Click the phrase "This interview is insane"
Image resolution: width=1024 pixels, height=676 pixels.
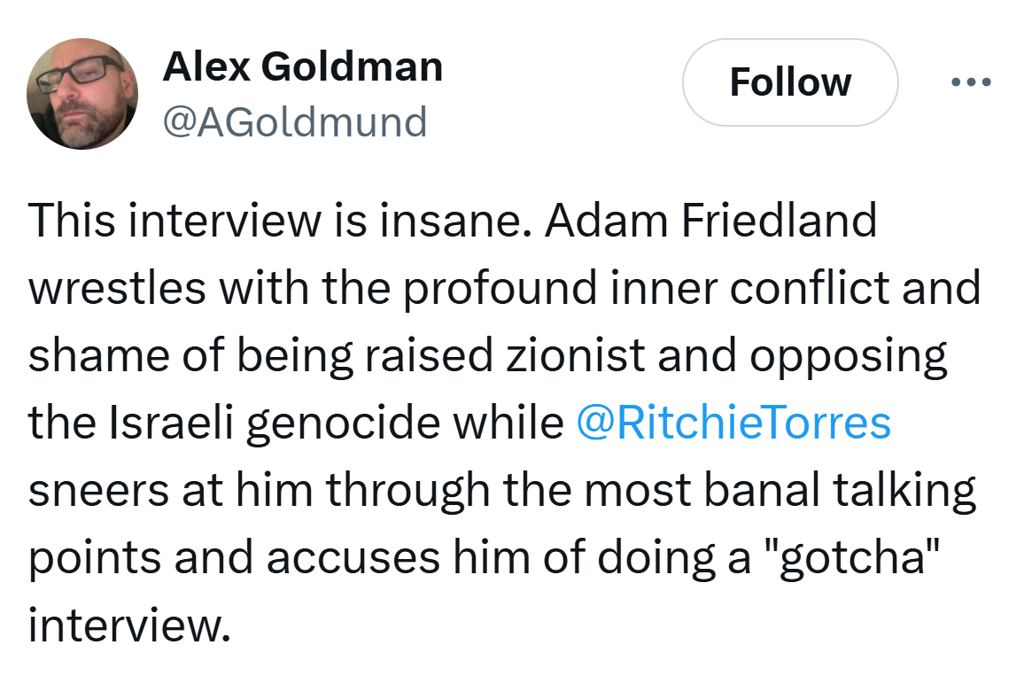point(275,221)
